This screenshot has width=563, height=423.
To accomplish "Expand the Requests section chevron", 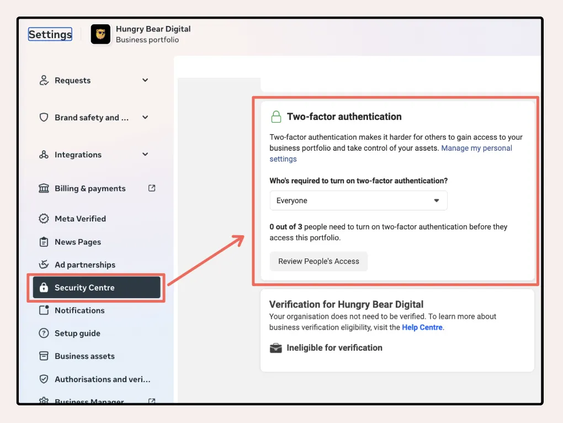I will tap(145, 80).
